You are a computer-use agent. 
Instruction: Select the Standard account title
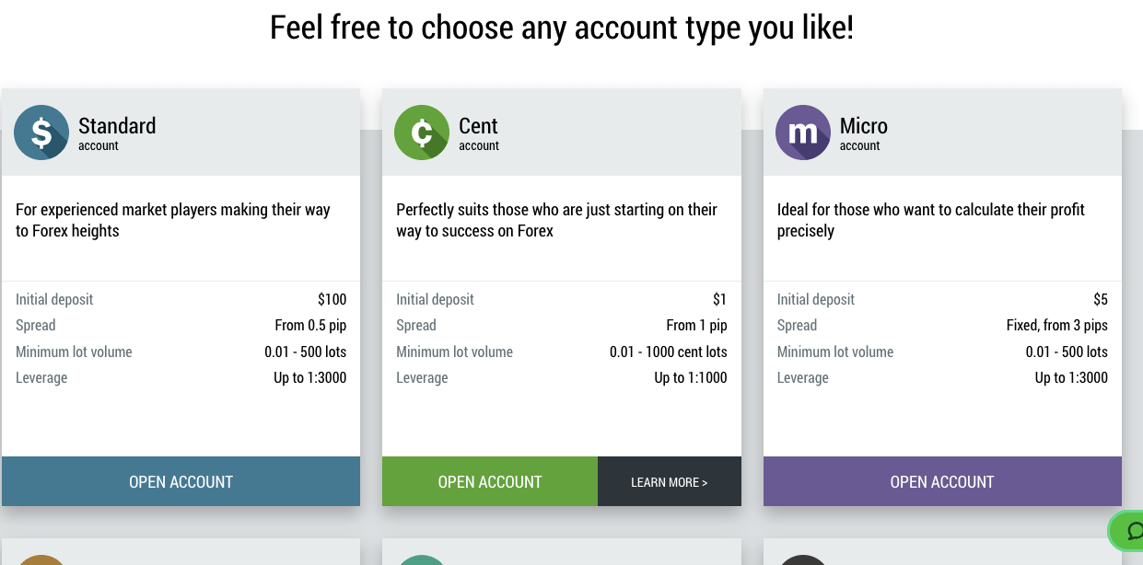tap(117, 126)
